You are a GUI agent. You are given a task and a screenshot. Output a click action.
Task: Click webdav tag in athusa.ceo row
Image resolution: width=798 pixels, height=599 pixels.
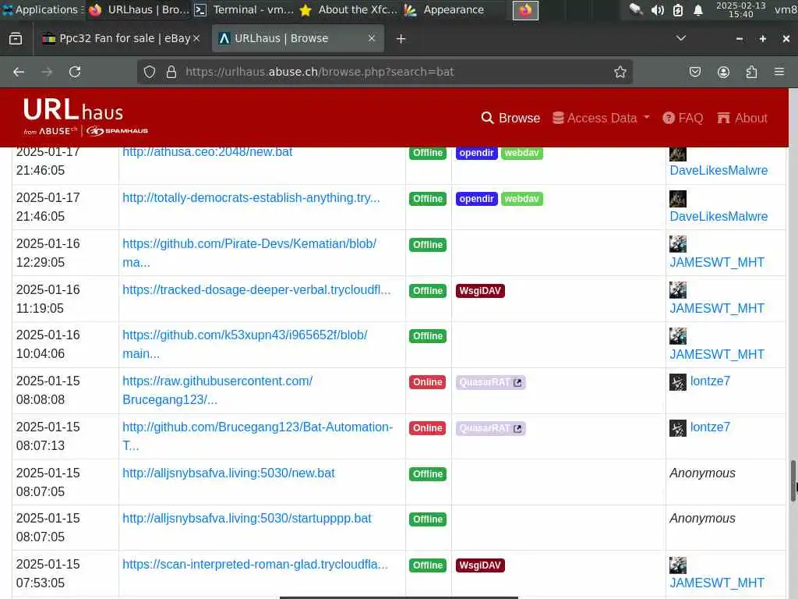click(521, 153)
